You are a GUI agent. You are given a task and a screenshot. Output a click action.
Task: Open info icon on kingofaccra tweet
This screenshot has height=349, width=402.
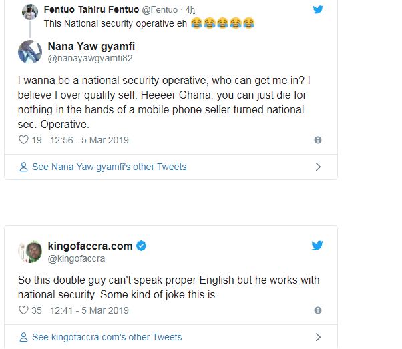[318, 310]
